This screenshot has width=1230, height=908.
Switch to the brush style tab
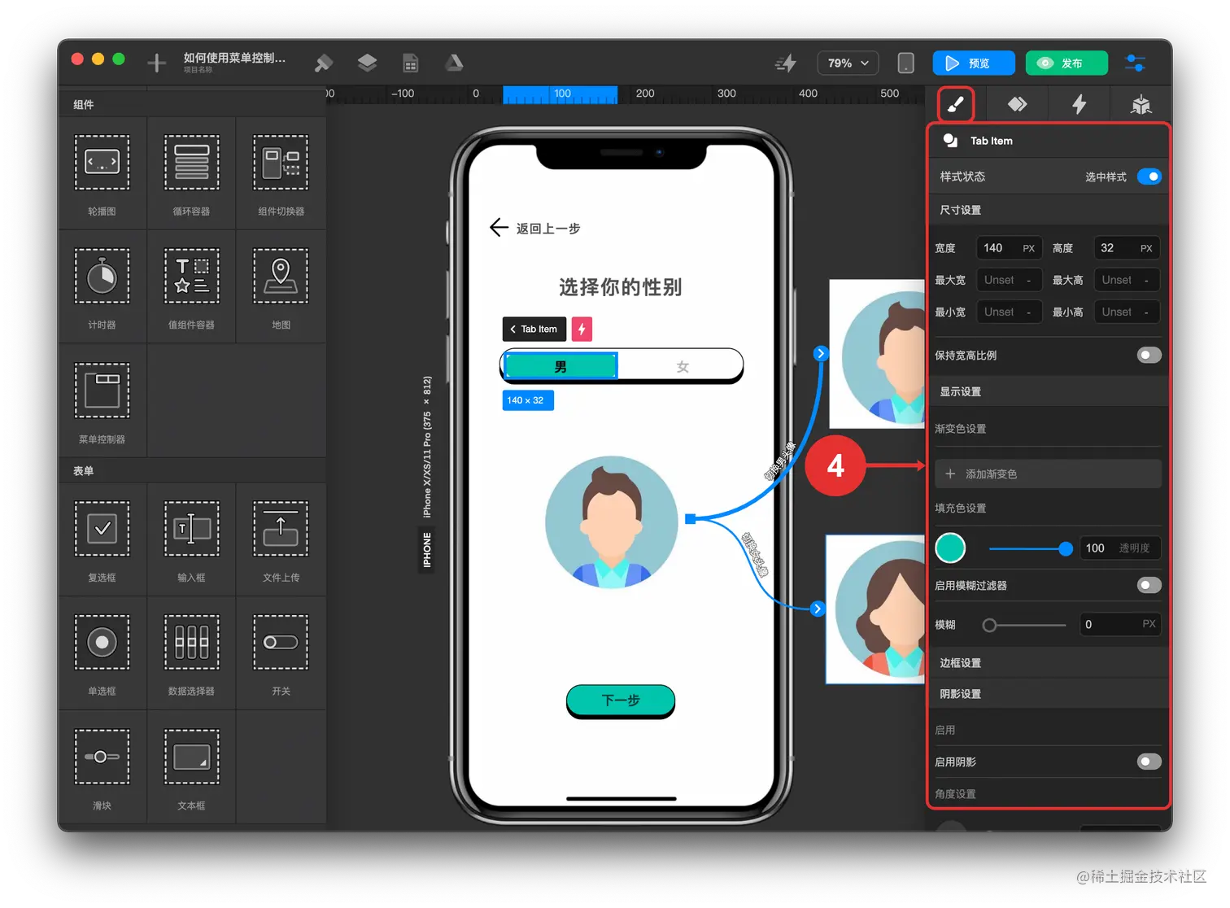(956, 104)
